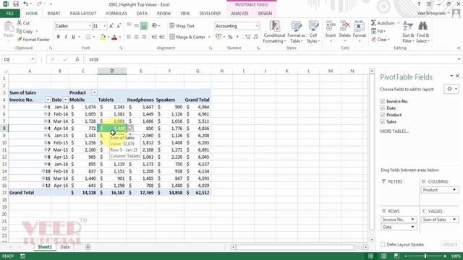Switch to the PAGE LAYOUT tab

pyautogui.click(x=83, y=13)
